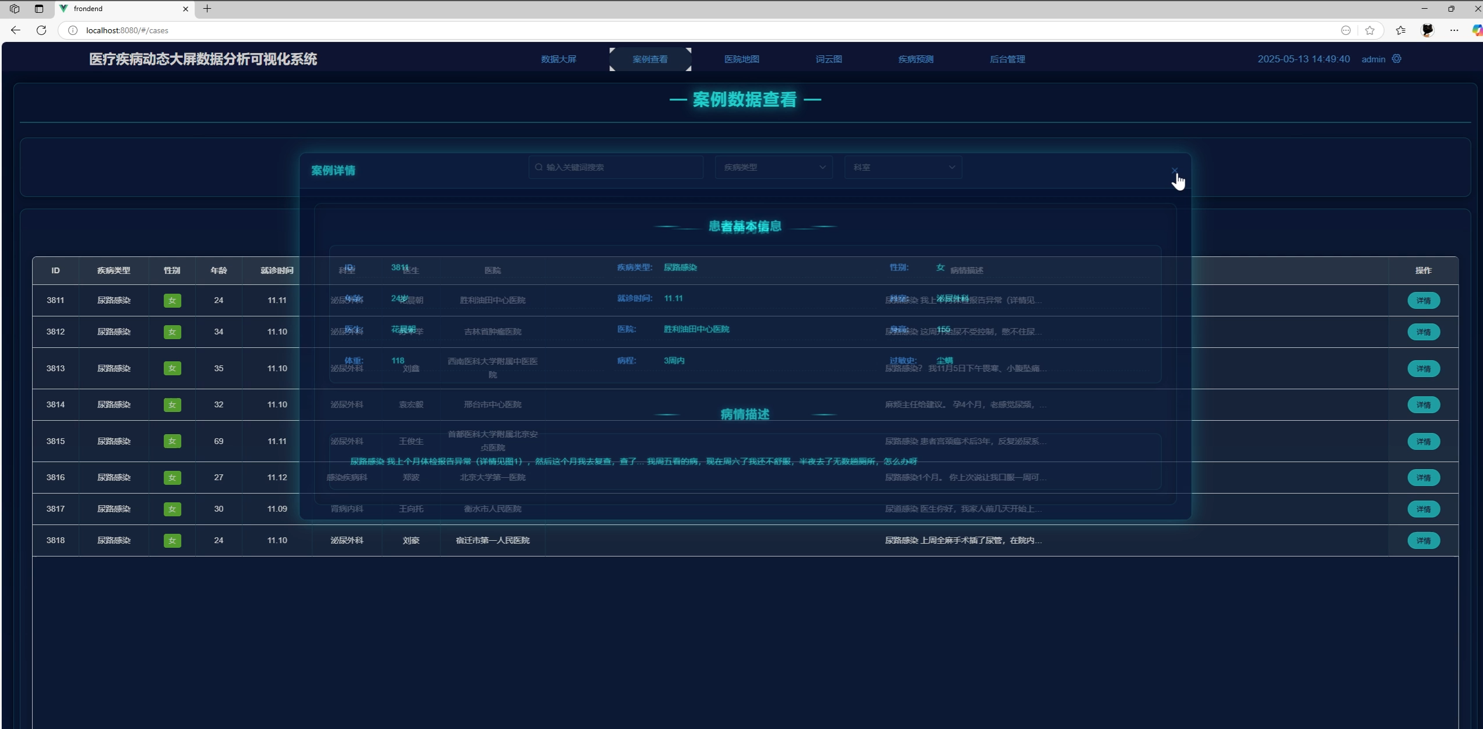The height and width of the screenshot is (729, 1483).
Task: Add page to favorites star icon
Action: (1370, 30)
